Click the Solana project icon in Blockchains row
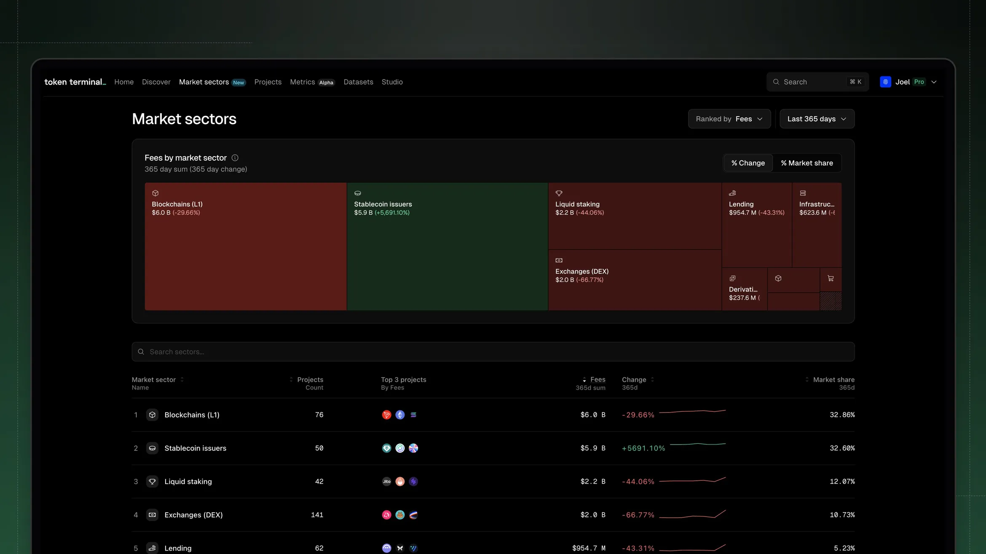986x554 pixels. click(413, 415)
